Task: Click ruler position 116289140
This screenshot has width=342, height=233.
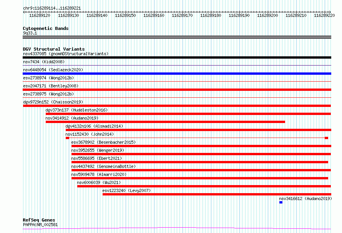Action: pyautogui.click(x=97, y=15)
